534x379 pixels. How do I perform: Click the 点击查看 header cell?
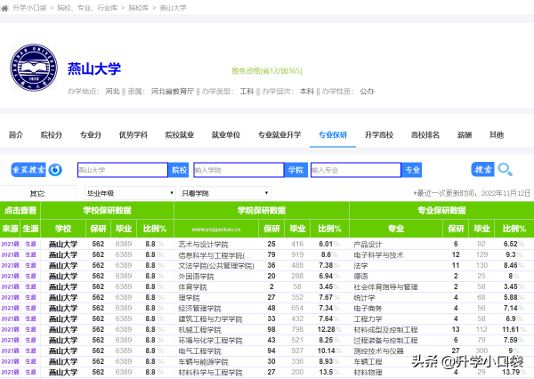pyautogui.click(x=20, y=211)
